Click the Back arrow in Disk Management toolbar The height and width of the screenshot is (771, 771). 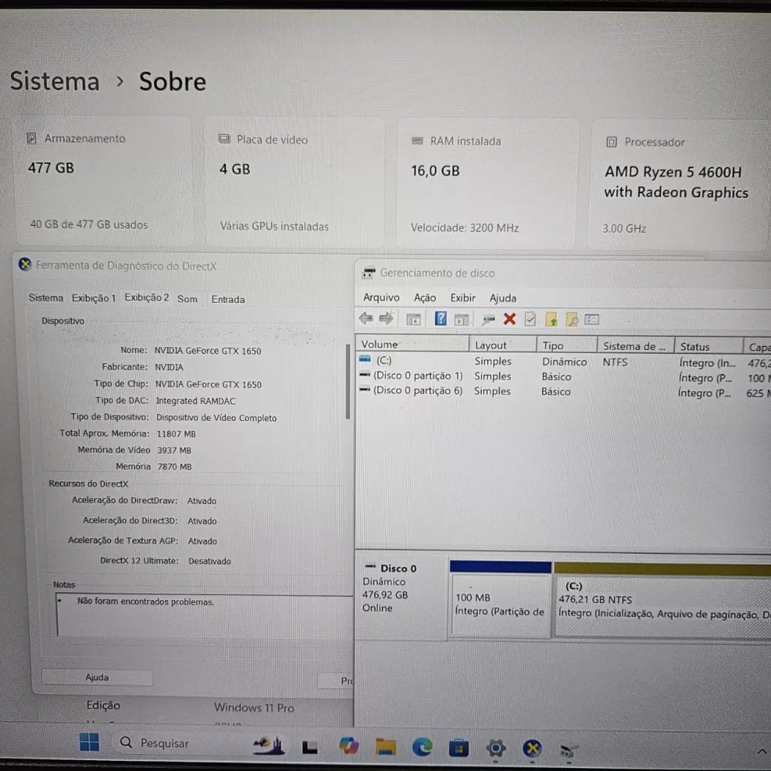[365, 318]
